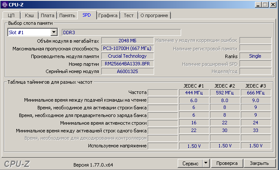Viewport: 279px width, 170px height.
Task: Click the Закрыть button
Action: [259, 163]
